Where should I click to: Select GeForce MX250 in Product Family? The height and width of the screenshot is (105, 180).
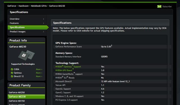pos(17,92)
